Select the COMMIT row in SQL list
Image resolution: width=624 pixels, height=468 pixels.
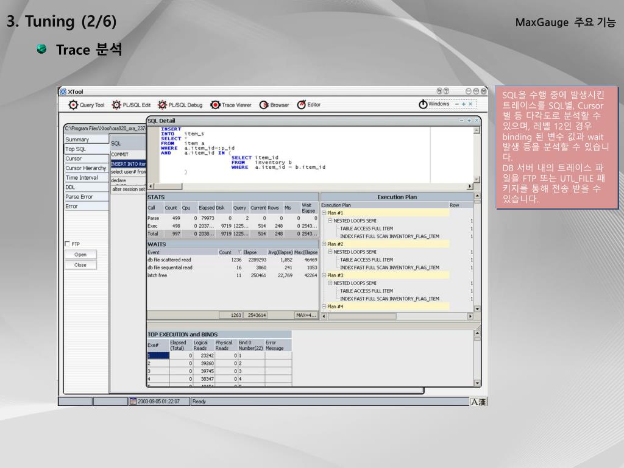128,154
